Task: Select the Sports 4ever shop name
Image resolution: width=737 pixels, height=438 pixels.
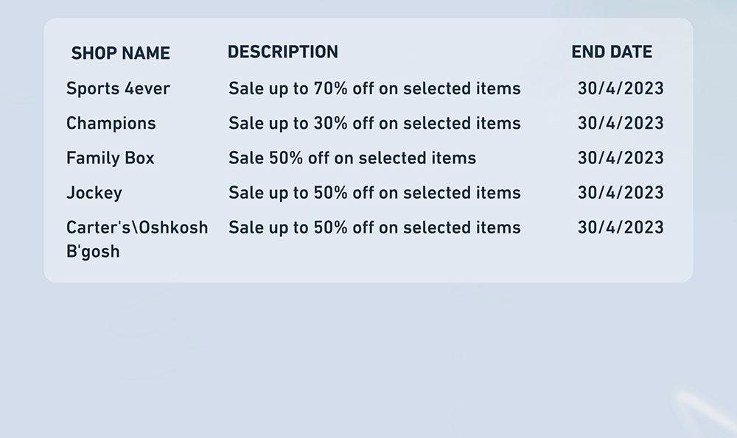Action: (118, 88)
